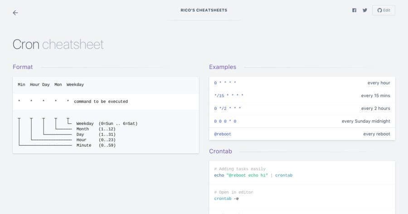Click the '0 * * * *' example code
408x214 pixels.
coord(225,83)
